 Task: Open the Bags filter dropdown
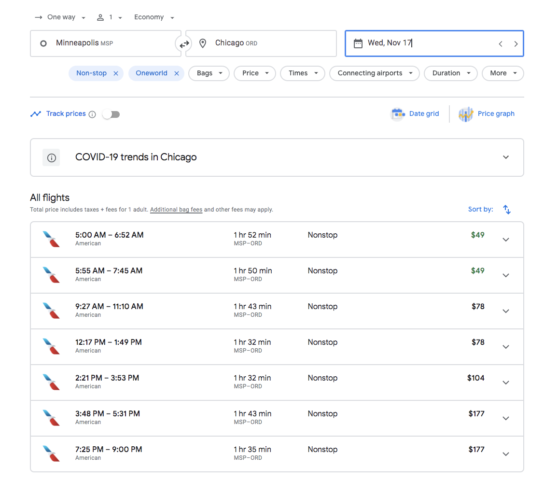209,73
